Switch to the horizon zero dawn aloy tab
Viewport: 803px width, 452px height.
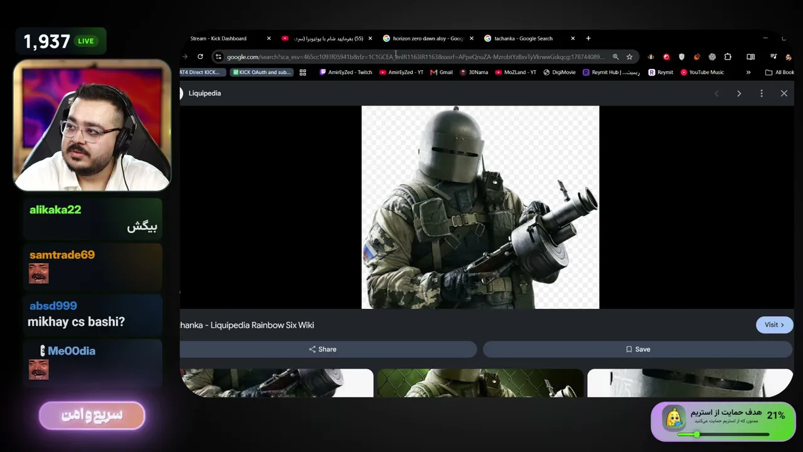[x=428, y=38]
